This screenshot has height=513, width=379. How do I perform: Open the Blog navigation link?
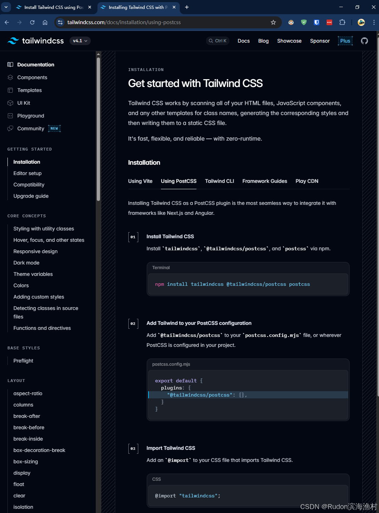pyautogui.click(x=263, y=41)
